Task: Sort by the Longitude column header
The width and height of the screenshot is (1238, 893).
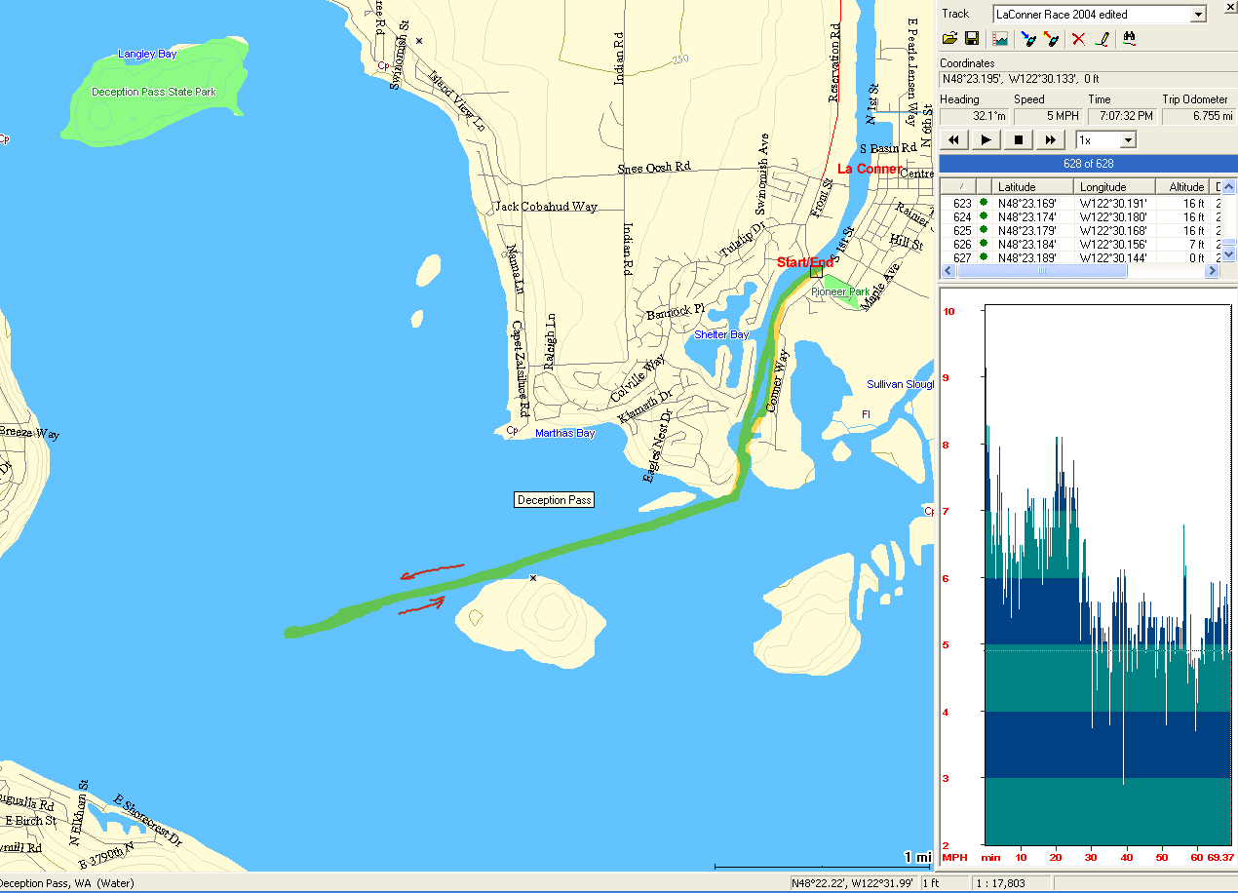Action: tap(1114, 186)
